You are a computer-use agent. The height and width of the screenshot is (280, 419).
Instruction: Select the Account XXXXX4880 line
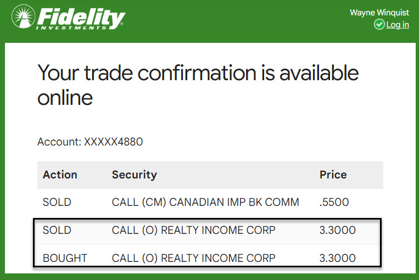[x=90, y=142]
